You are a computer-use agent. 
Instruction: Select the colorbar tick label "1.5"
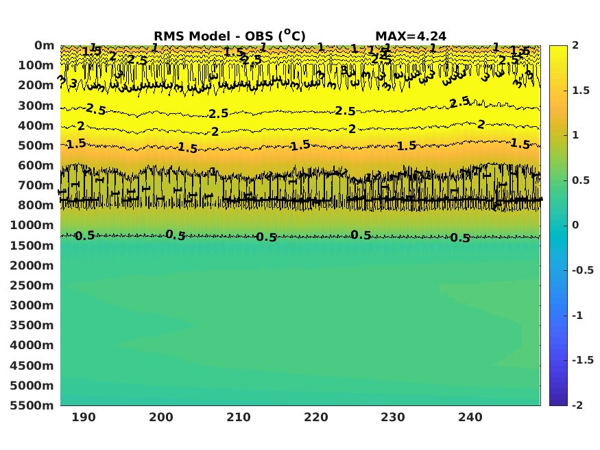581,91
